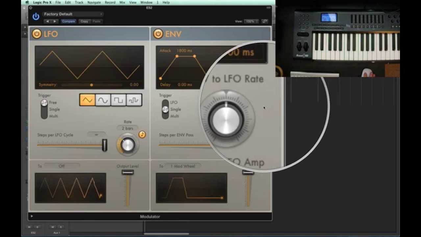Set ENV Trigger to Multi

point(174,116)
